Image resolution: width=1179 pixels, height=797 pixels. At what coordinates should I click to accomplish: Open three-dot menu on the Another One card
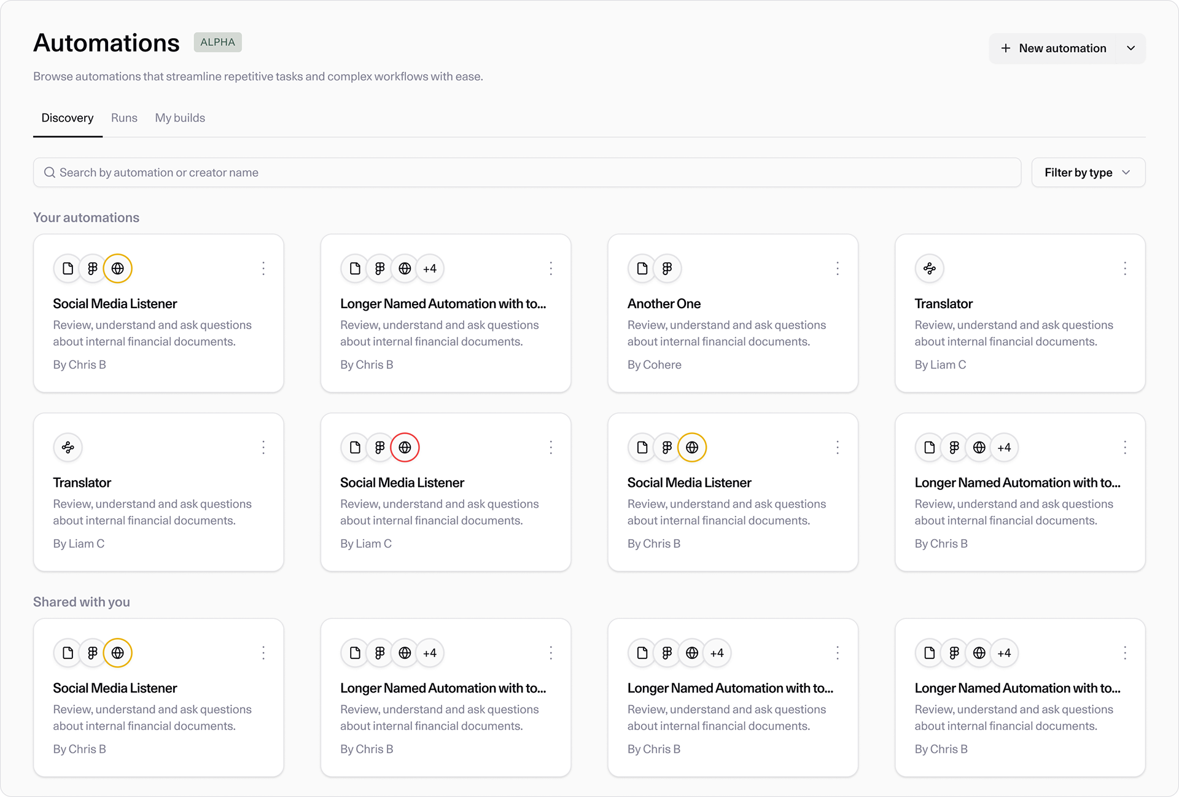pos(838,268)
